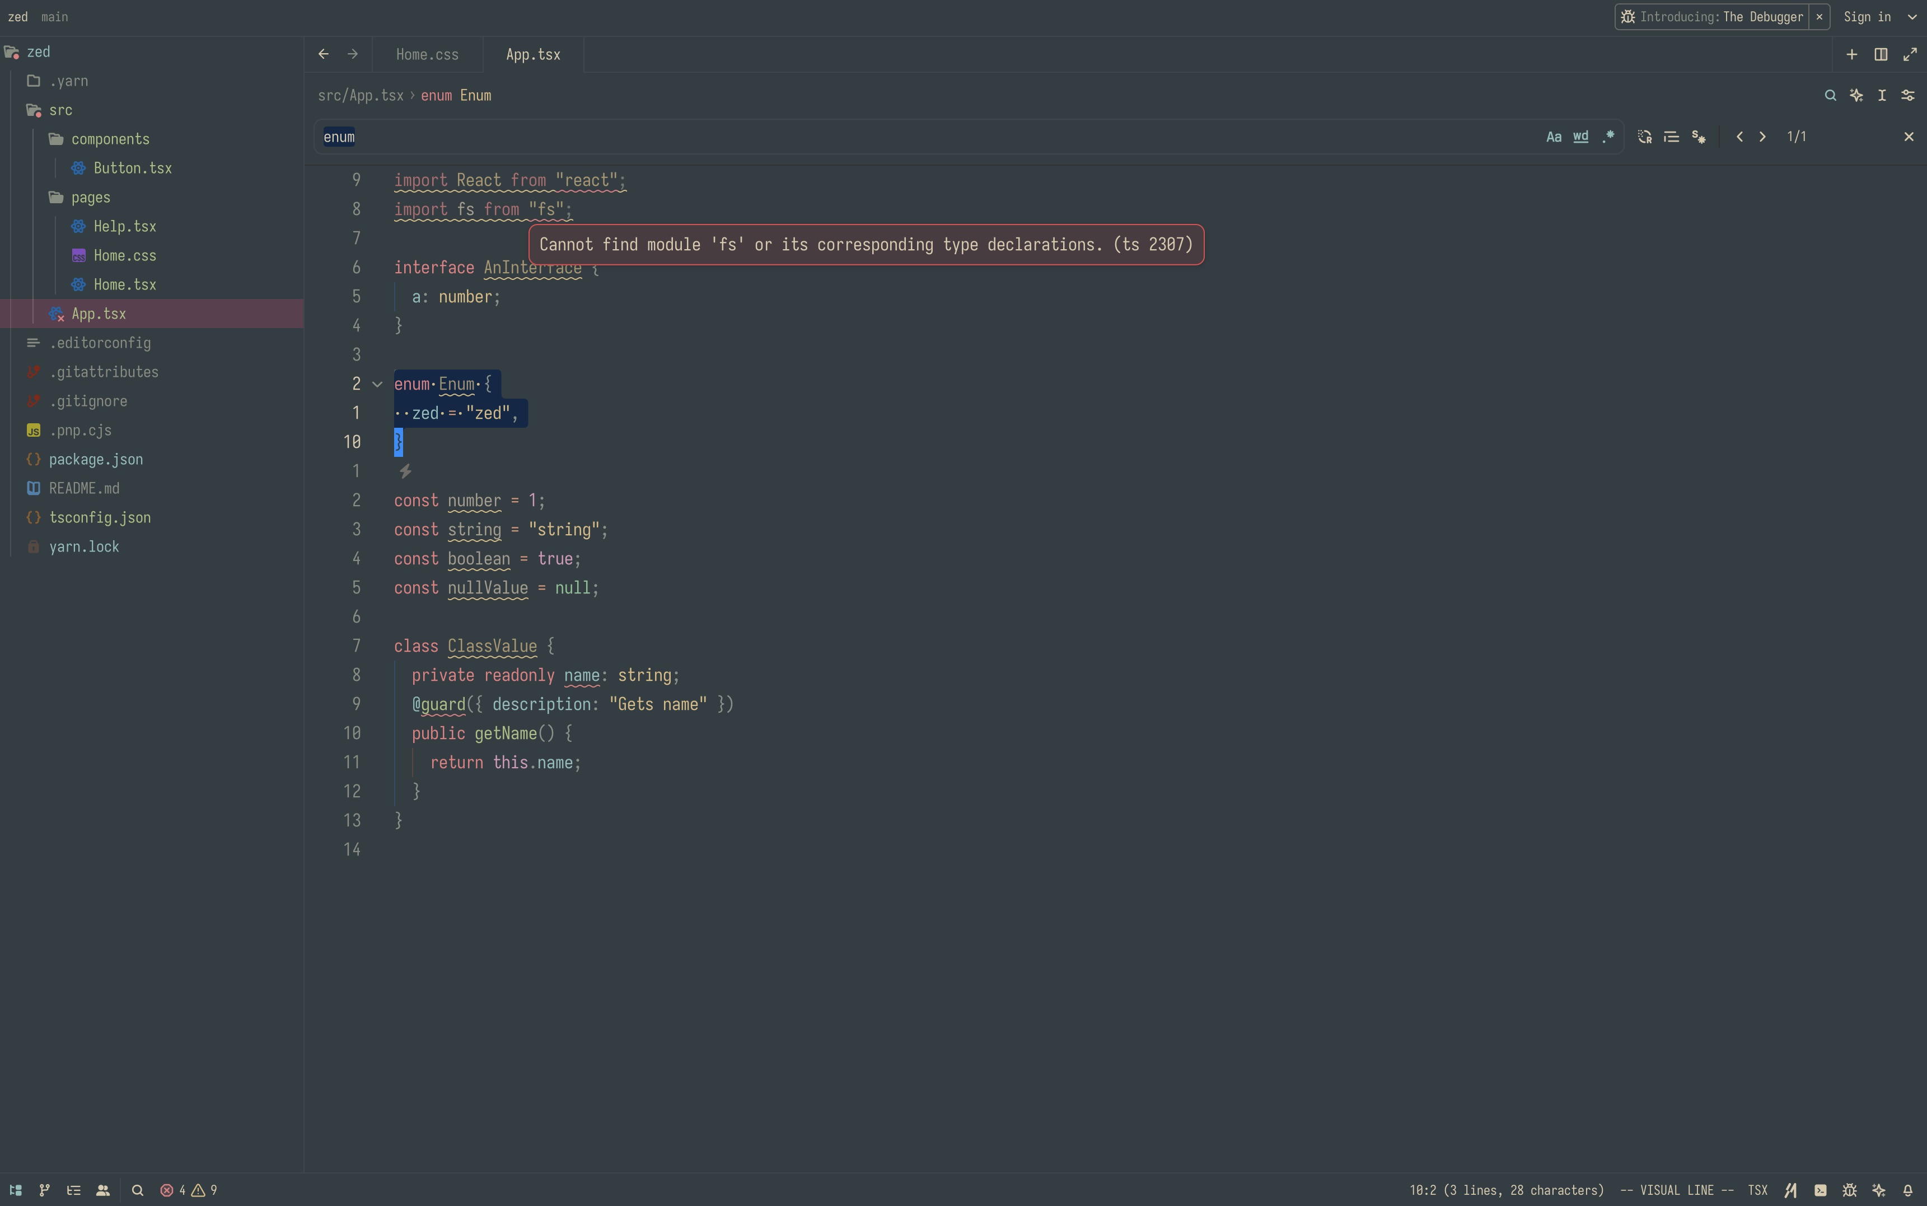Click the selections cursor icon in editor toolbar

coord(1882,96)
